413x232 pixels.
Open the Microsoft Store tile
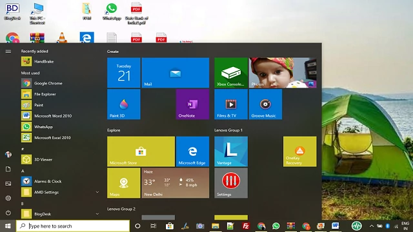tap(141, 151)
